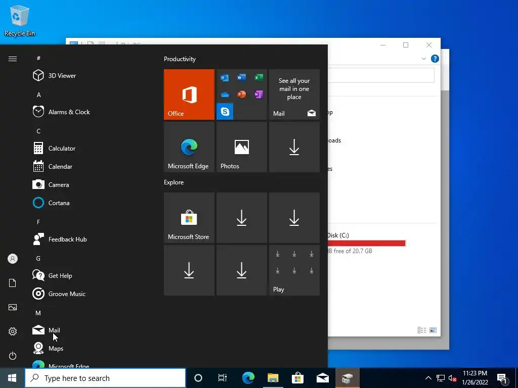
Task: Switch to File Explorer on taskbar
Action: [x=273, y=378]
